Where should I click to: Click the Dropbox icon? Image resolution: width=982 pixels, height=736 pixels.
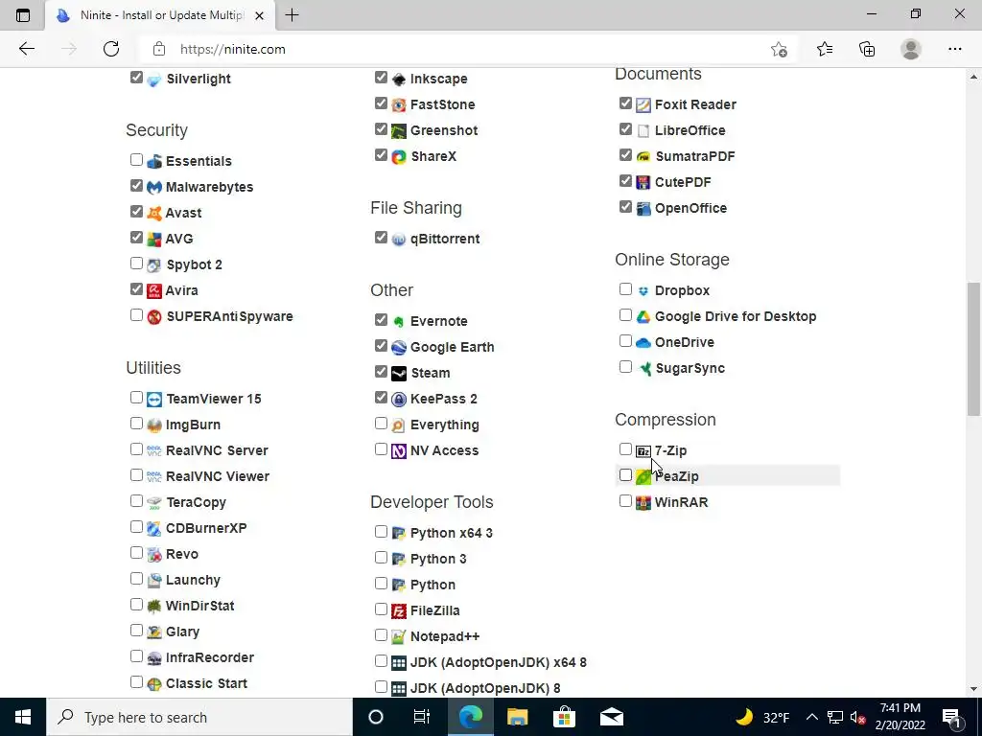643,291
